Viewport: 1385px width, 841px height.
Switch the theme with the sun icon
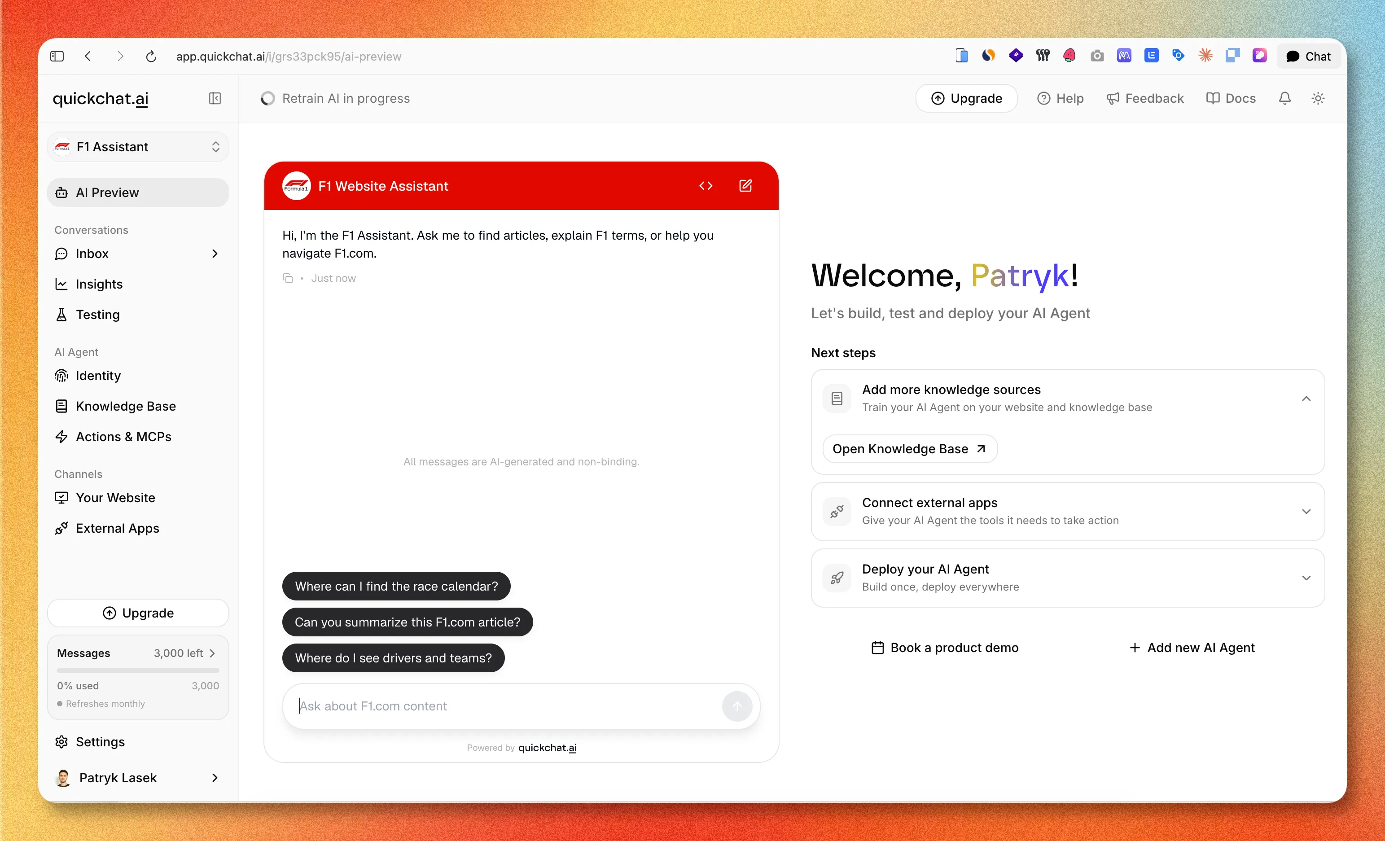click(x=1318, y=98)
